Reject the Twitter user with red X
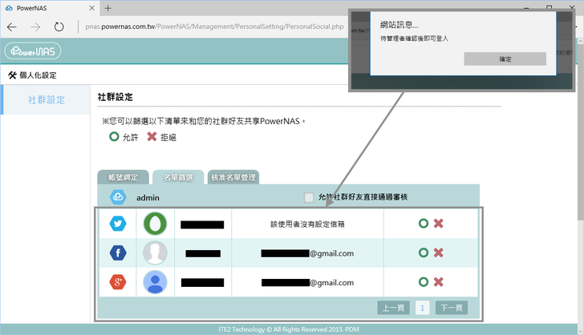 coord(438,224)
